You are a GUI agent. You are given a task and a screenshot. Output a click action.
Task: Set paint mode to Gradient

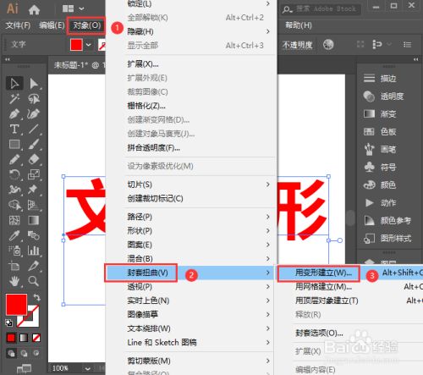[24, 338]
